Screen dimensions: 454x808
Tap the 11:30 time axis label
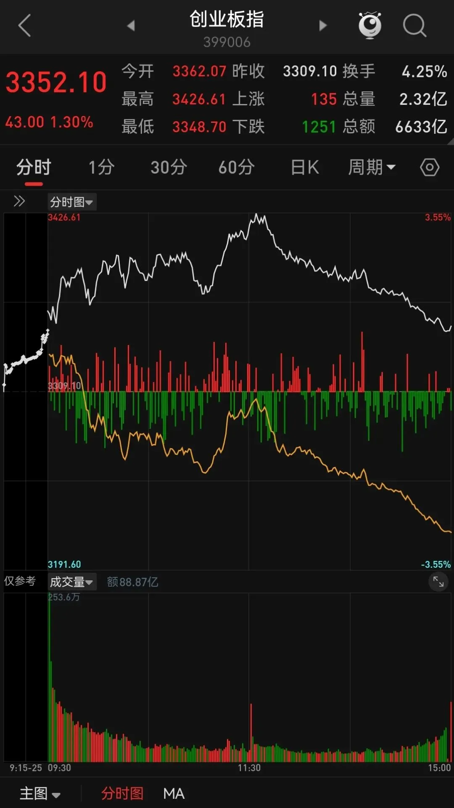249,768
